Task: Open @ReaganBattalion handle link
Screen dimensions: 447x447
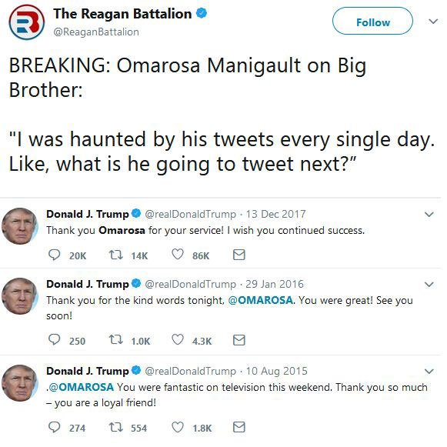Action: pos(96,32)
